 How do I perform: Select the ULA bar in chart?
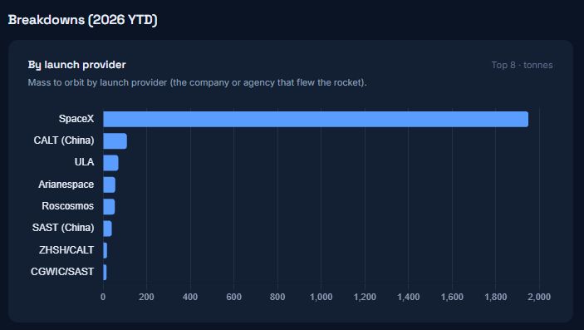(110, 163)
